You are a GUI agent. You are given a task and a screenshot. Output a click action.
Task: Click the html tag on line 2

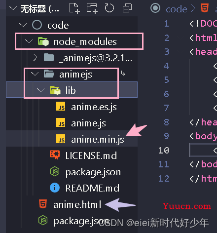click(206, 38)
